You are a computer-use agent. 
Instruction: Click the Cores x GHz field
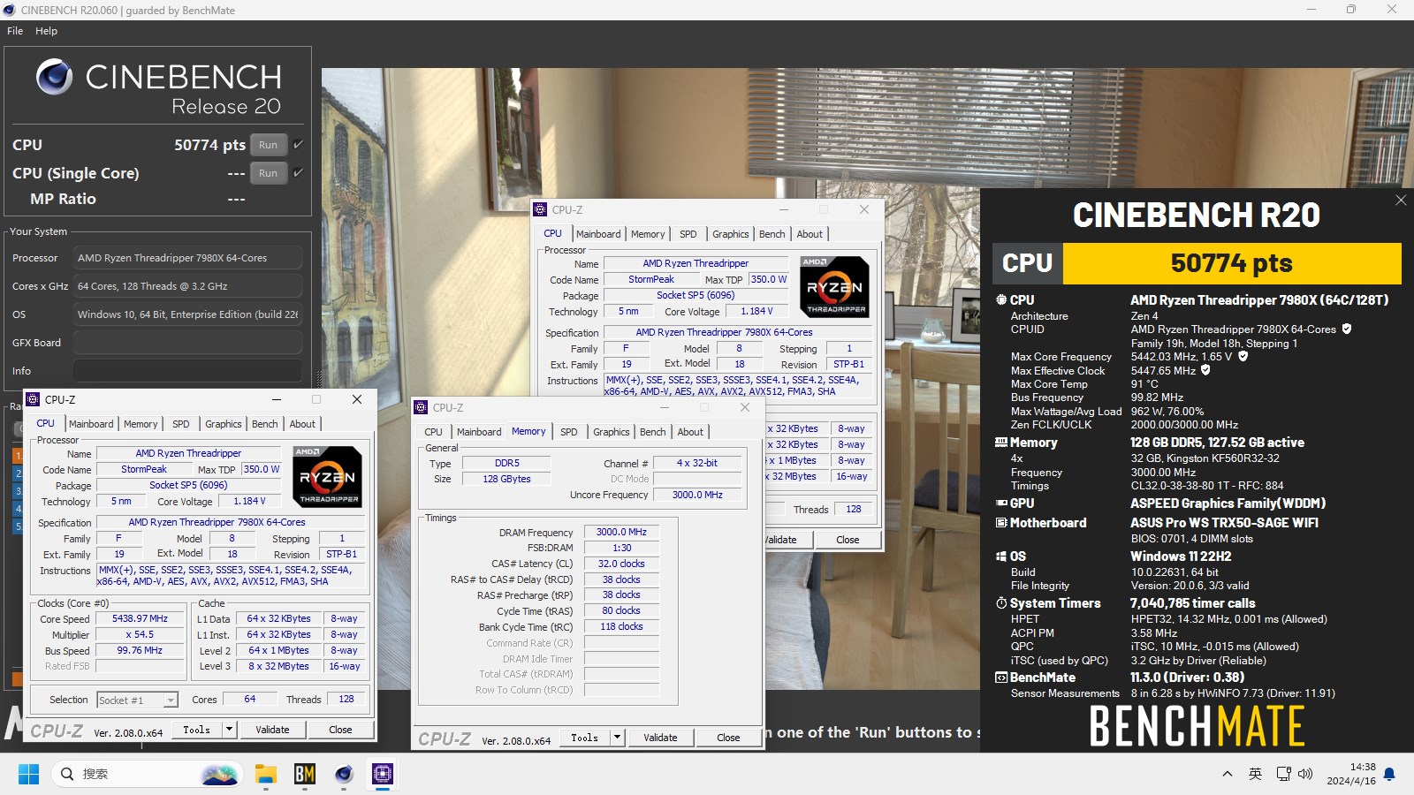click(187, 286)
